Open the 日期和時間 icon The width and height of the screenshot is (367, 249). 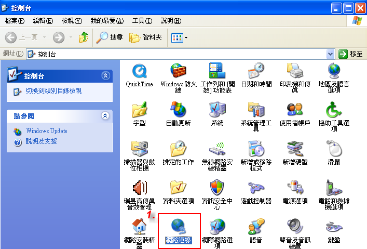coord(256,71)
